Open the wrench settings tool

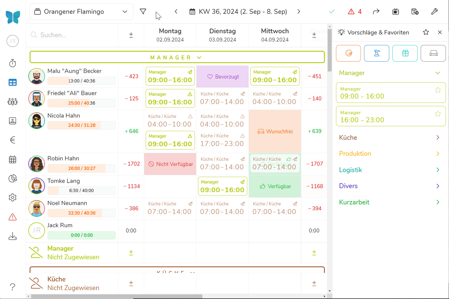tap(434, 12)
